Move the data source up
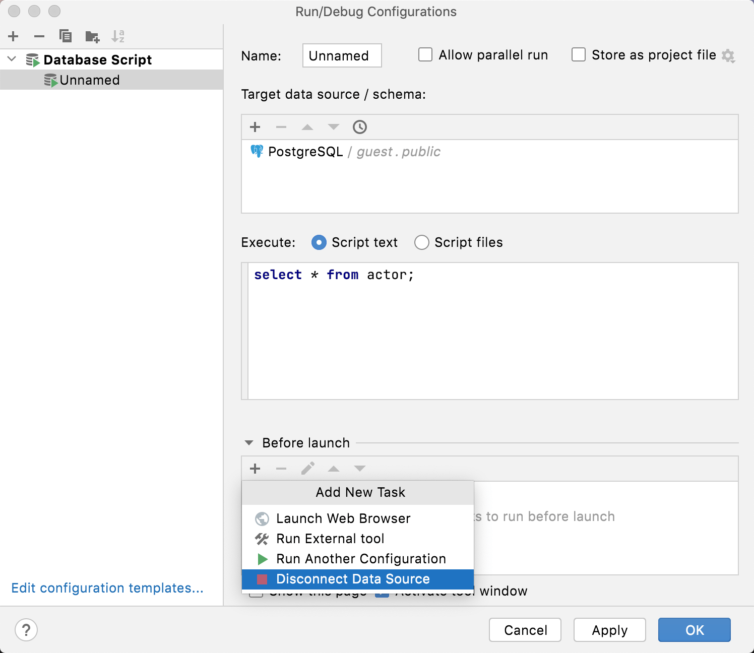Screen dimensions: 754x653 [307, 127]
